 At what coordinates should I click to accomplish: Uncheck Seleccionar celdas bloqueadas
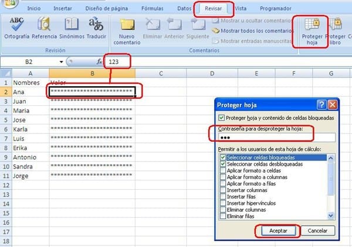point(223,157)
